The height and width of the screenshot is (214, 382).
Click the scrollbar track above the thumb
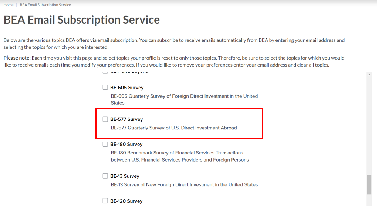point(369,129)
